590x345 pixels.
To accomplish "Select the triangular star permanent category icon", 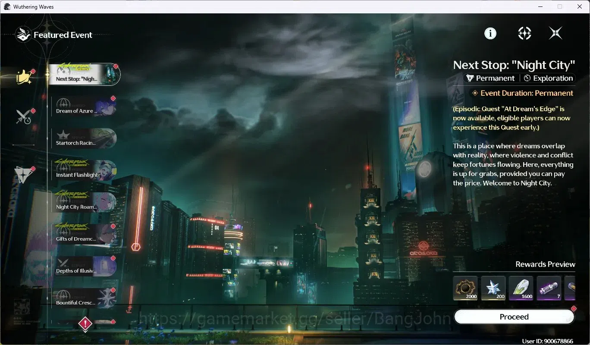I will click(x=24, y=174).
